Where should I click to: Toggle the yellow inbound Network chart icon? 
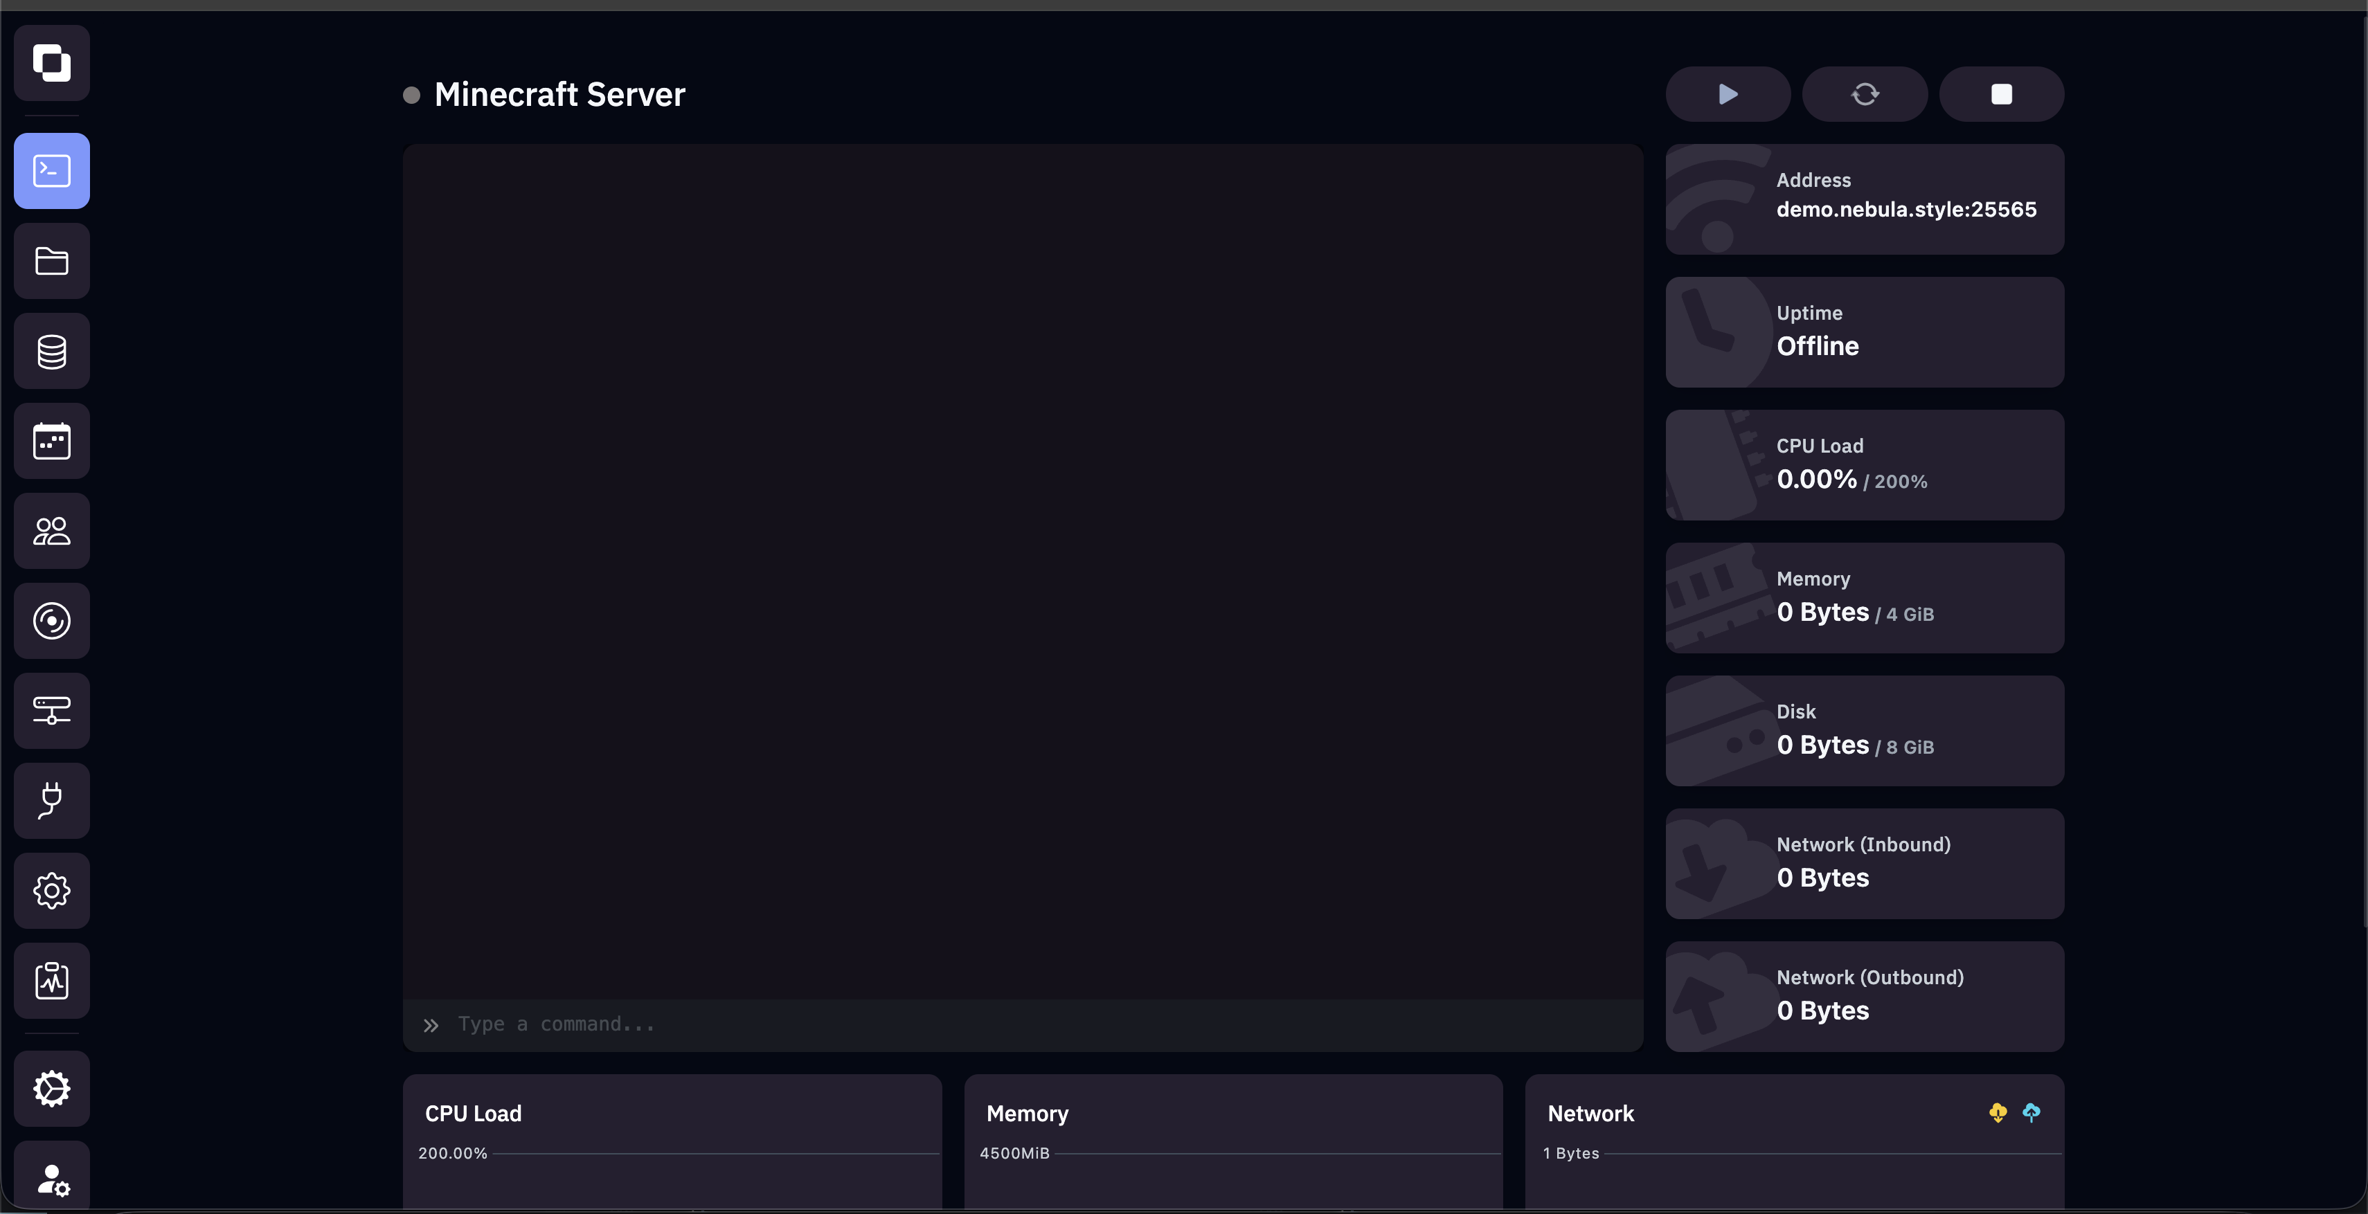(1998, 1113)
